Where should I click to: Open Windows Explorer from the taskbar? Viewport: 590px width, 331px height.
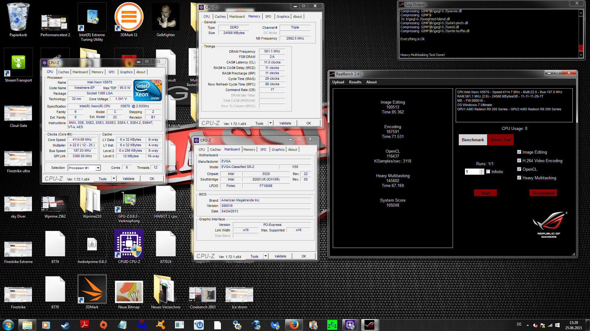27,325
